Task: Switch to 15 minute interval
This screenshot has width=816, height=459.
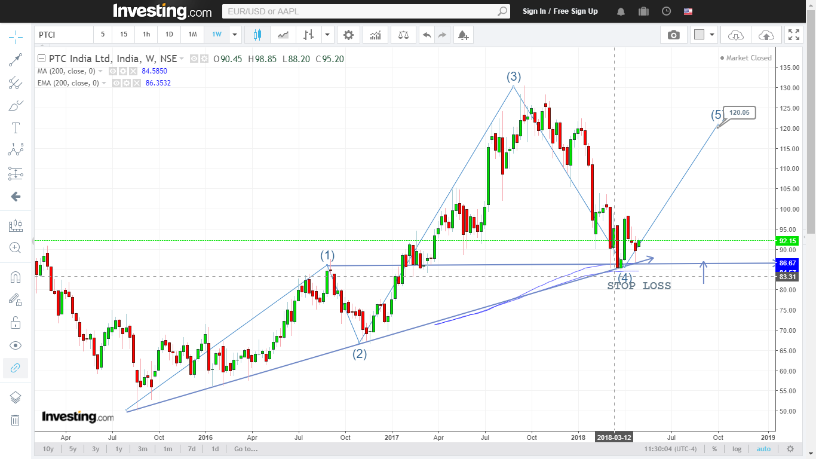Action: click(124, 35)
